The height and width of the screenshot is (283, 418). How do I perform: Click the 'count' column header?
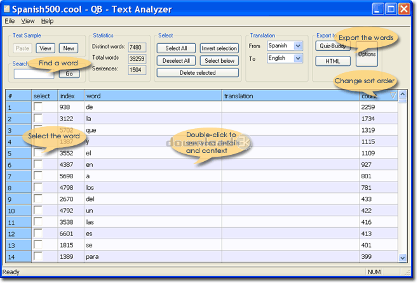378,96
